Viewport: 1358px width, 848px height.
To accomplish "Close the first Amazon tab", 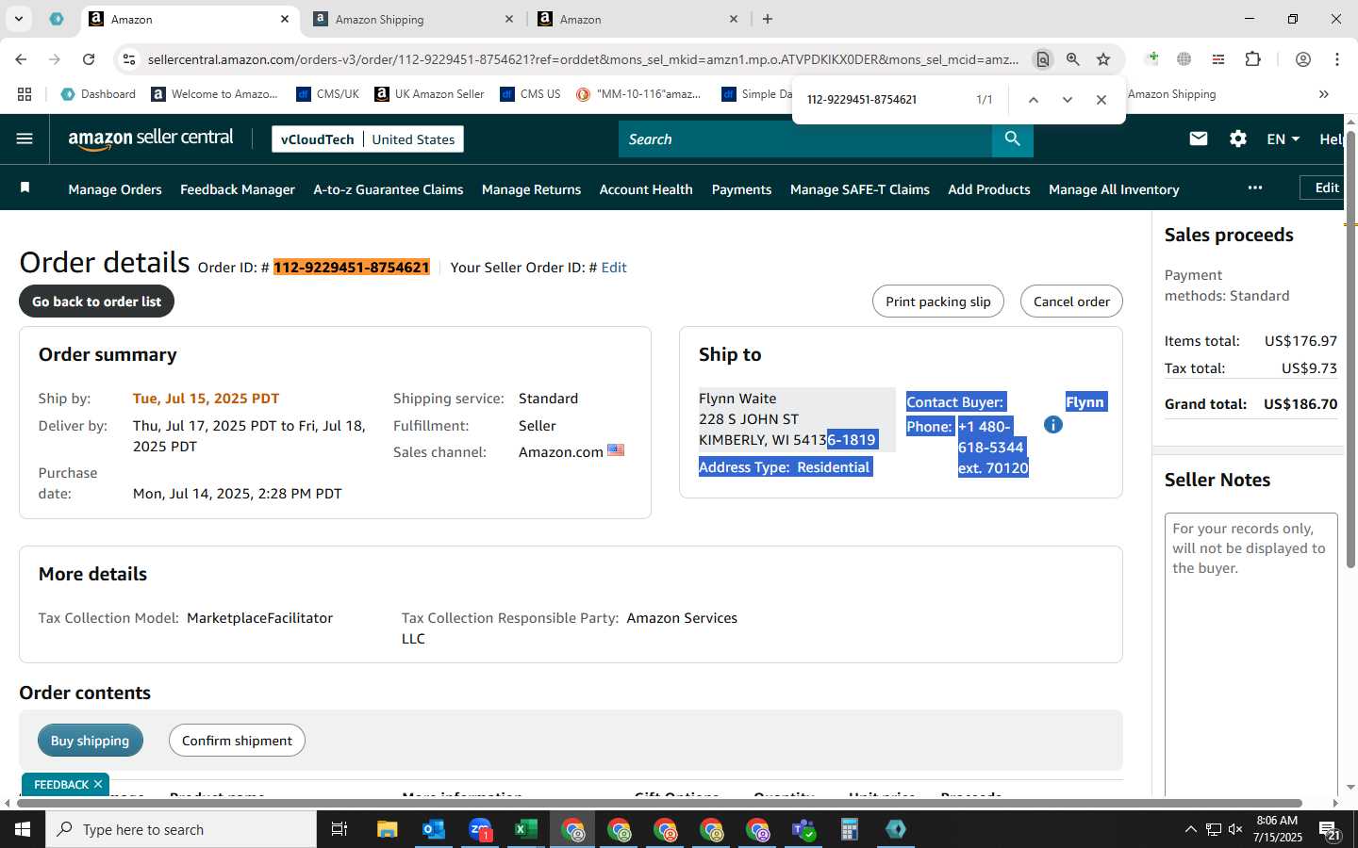I will pos(285,19).
